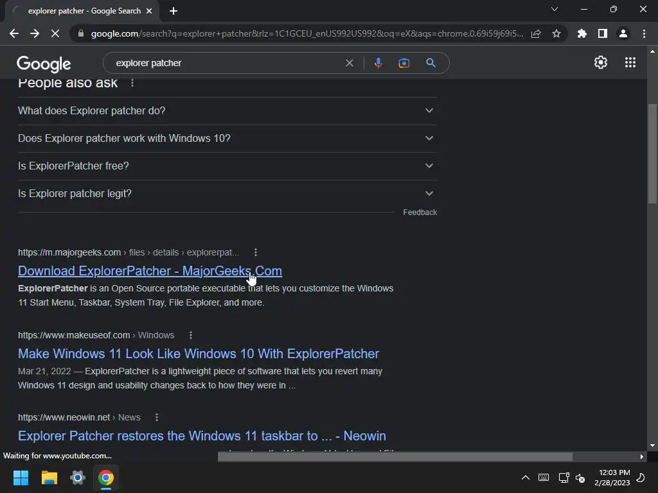This screenshot has width=658, height=493.
Task: Open Settings from the taskbar
Action: [78, 478]
